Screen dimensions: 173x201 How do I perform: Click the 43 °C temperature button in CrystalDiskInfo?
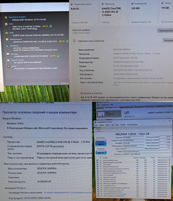pos(101,153)
